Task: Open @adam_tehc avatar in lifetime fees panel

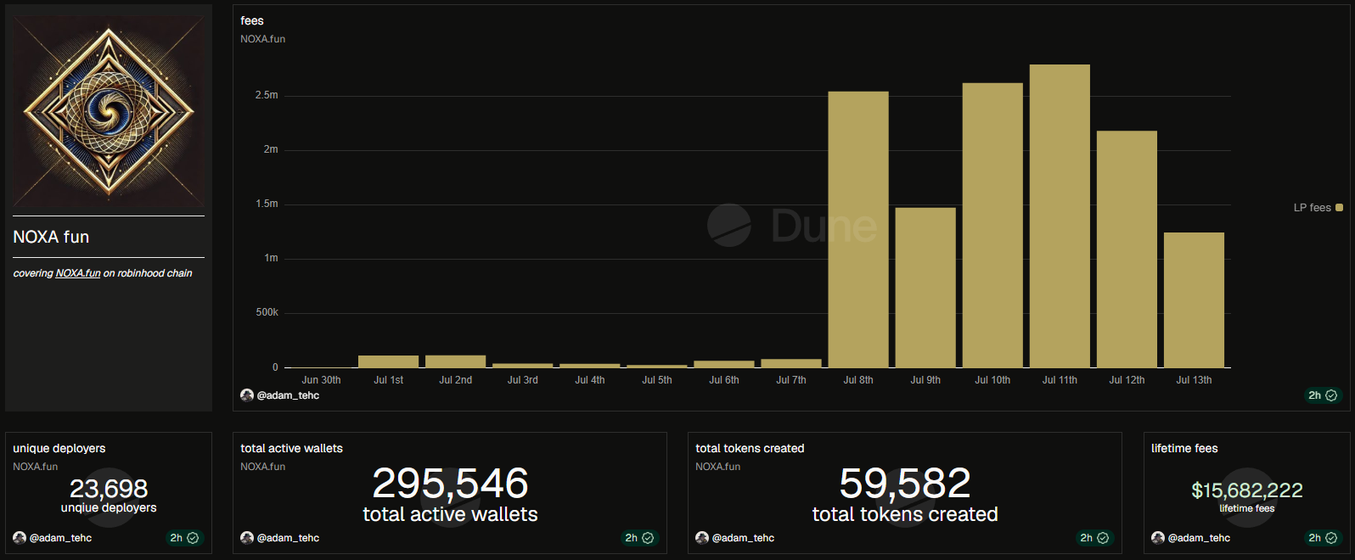Action: tap(1158, 538)
